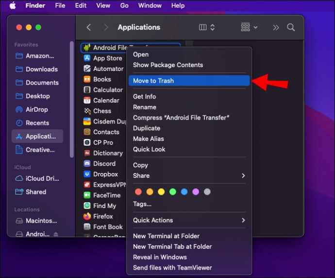
Task: Switch to column view icon
Action: coord(202,27)
